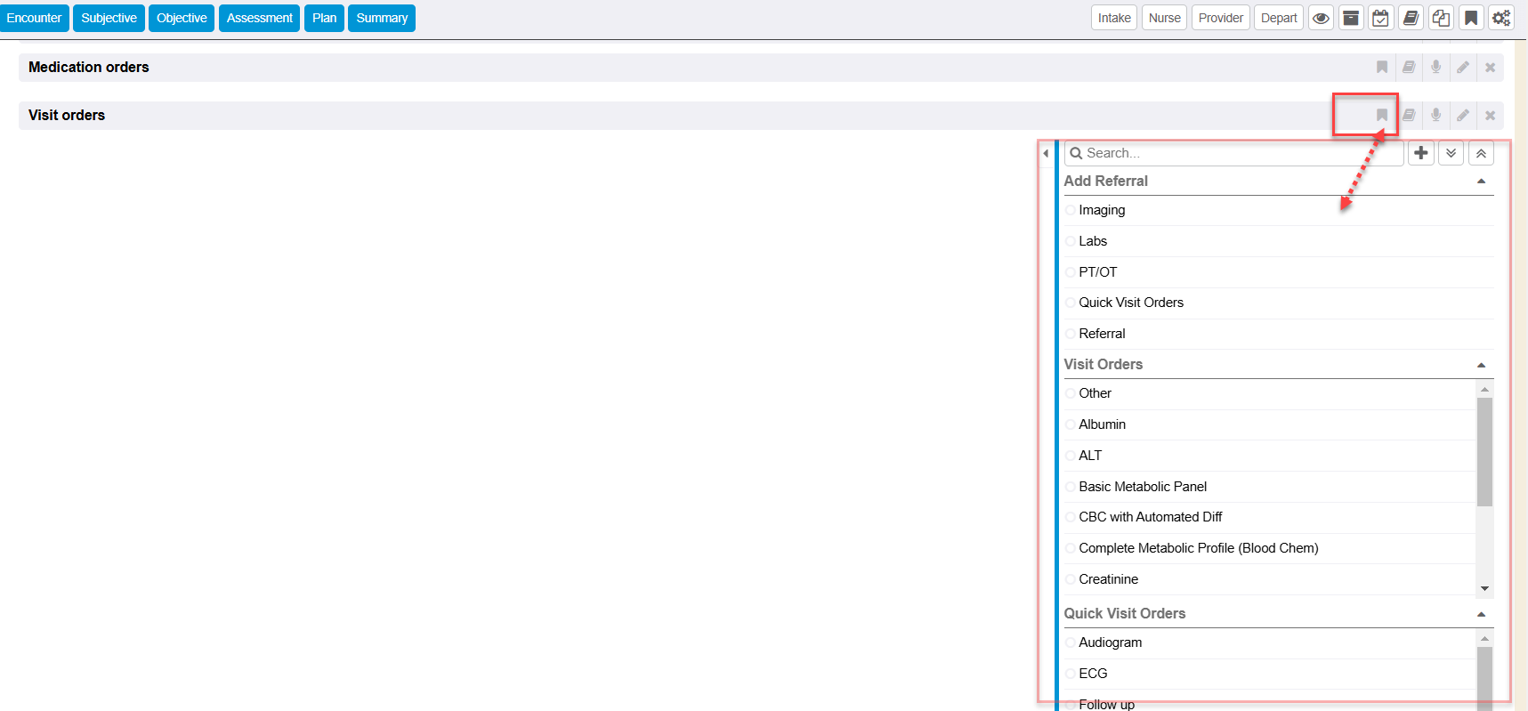Select the Basic Metabolic Panel radio option

click(x=1071, y=487)
